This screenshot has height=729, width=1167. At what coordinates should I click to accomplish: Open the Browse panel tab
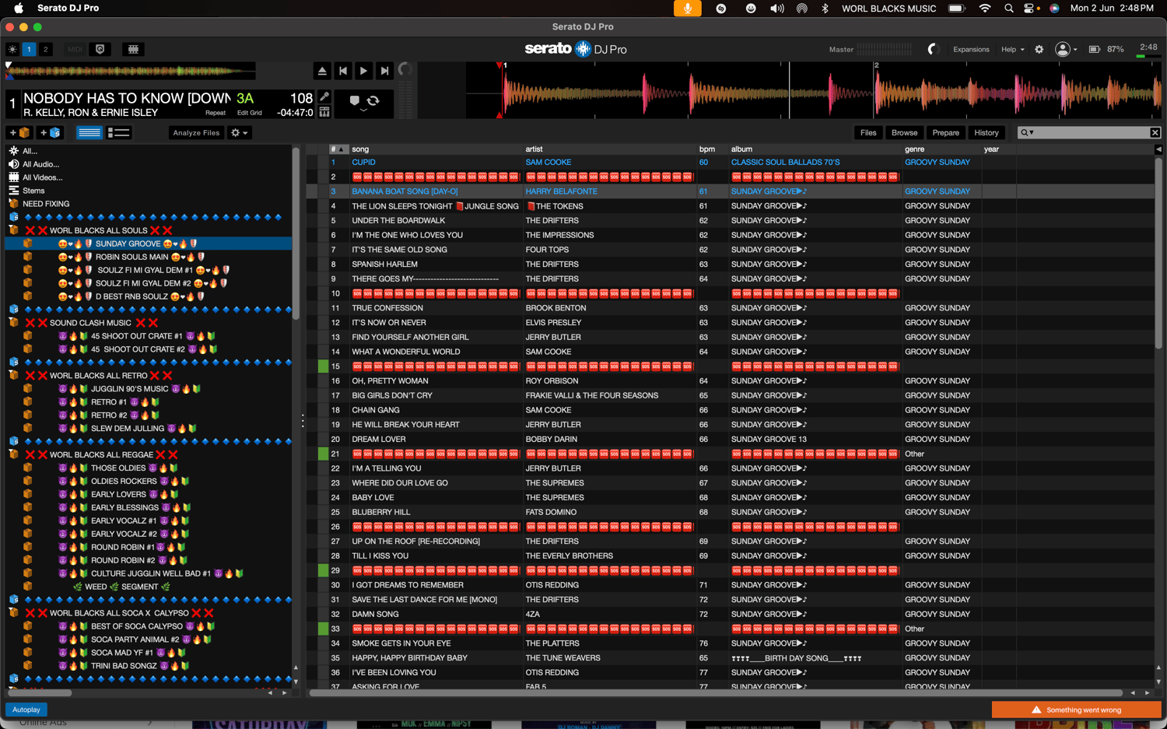(x=905, y=133)
